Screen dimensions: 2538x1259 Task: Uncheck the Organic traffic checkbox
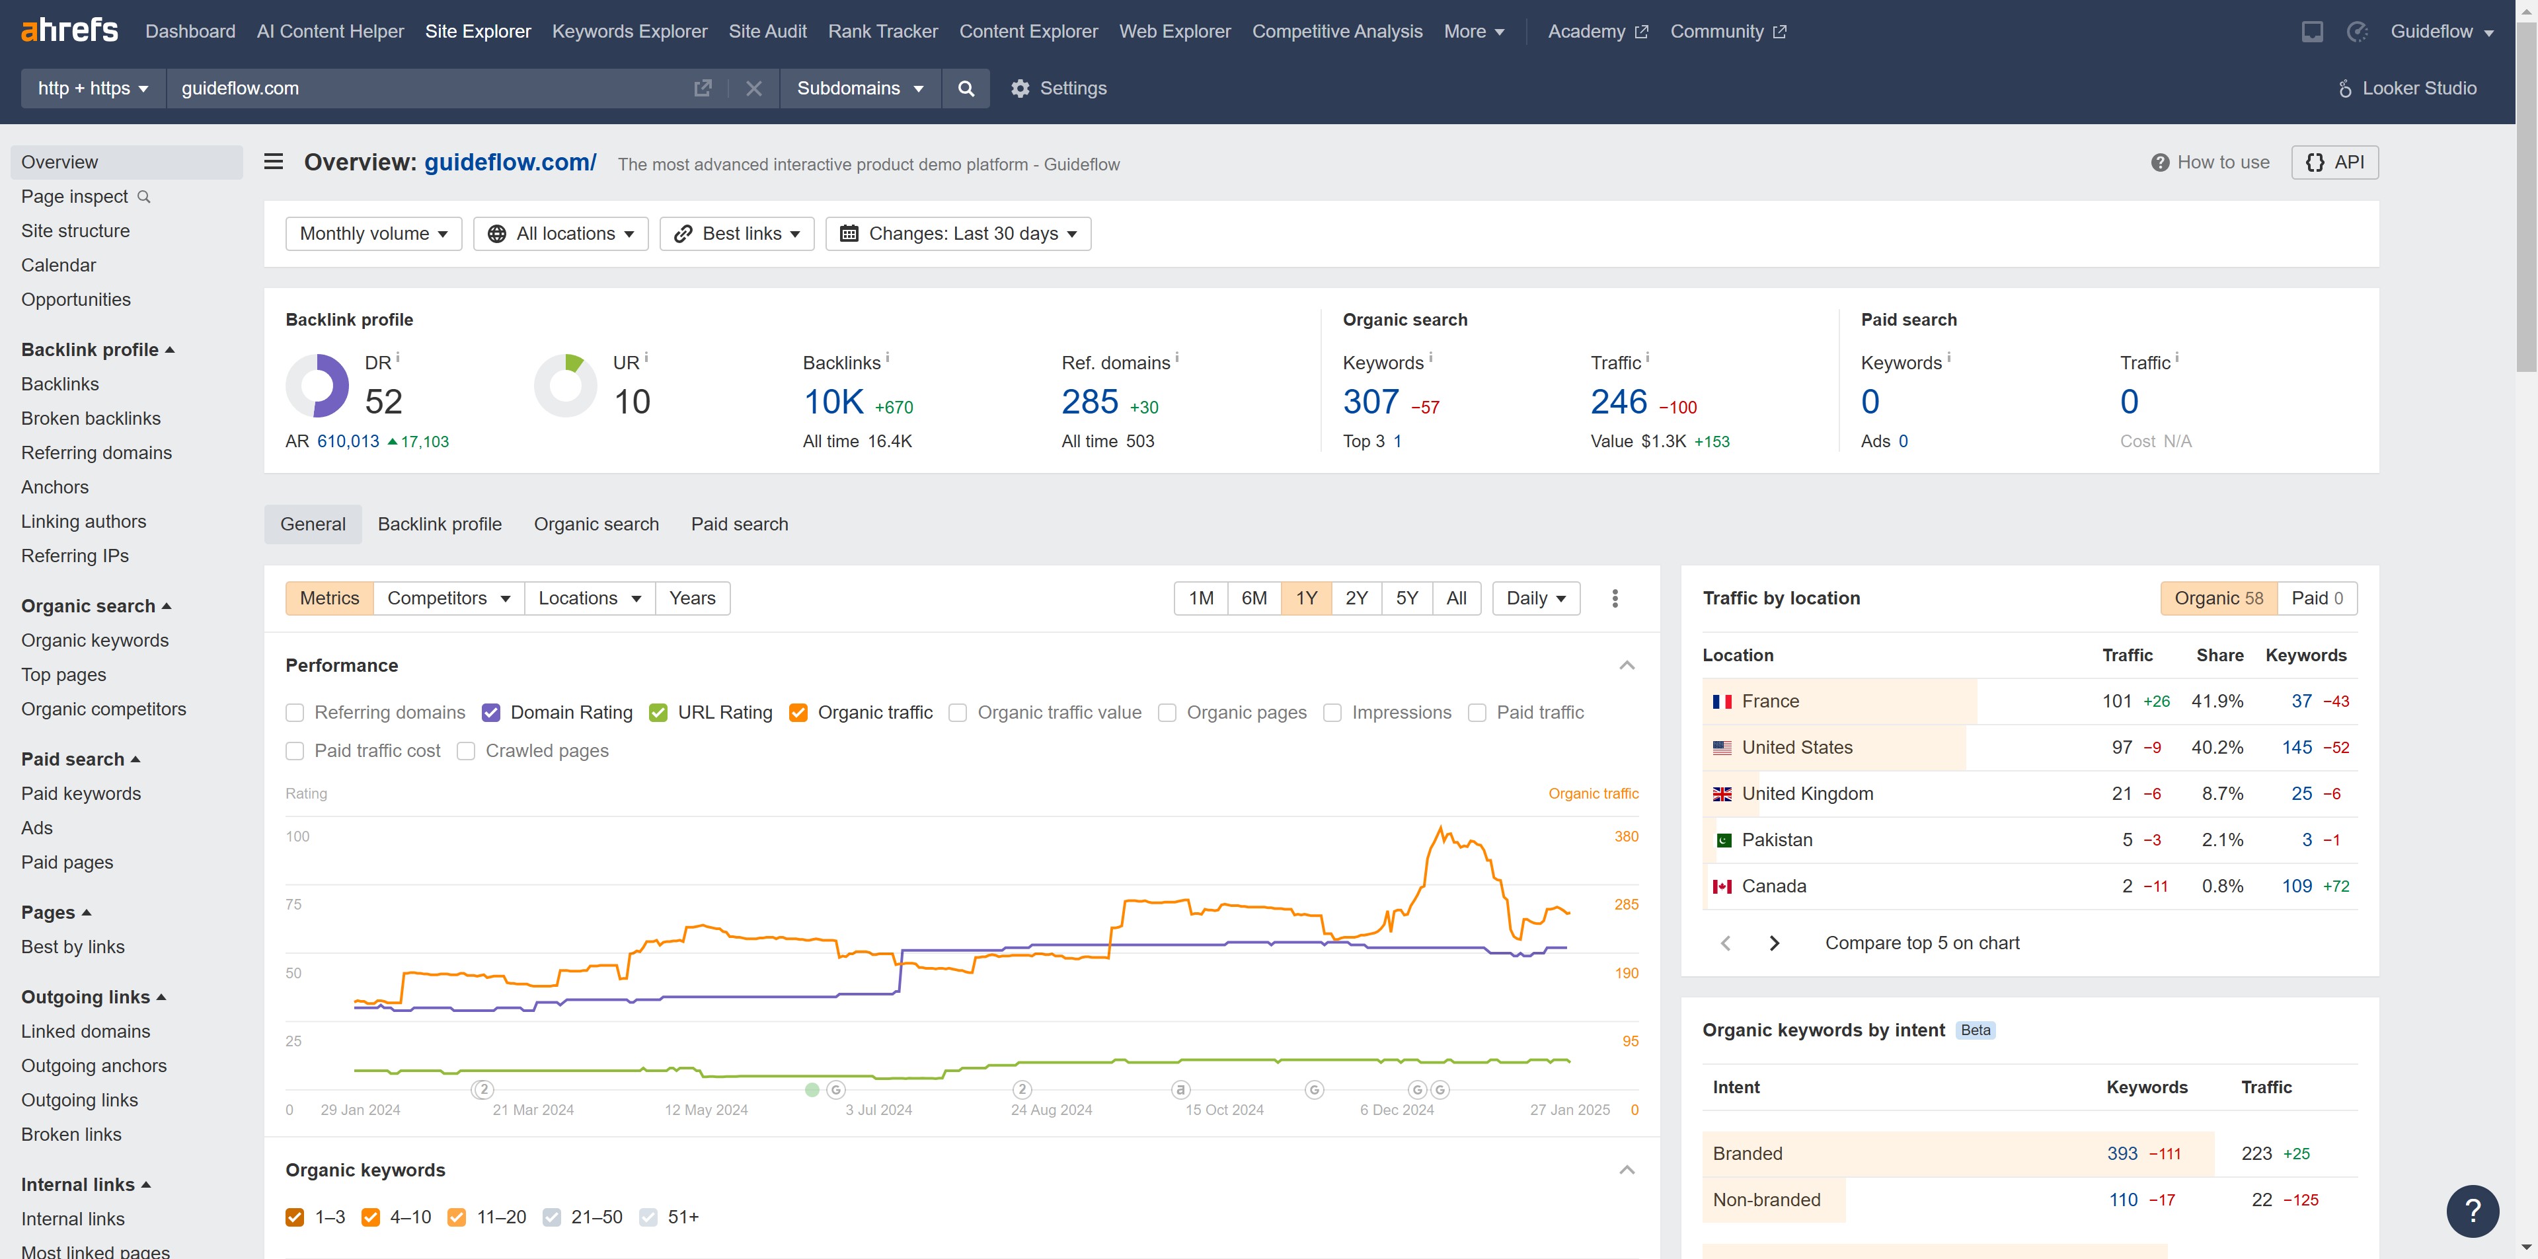pos(798,713)
